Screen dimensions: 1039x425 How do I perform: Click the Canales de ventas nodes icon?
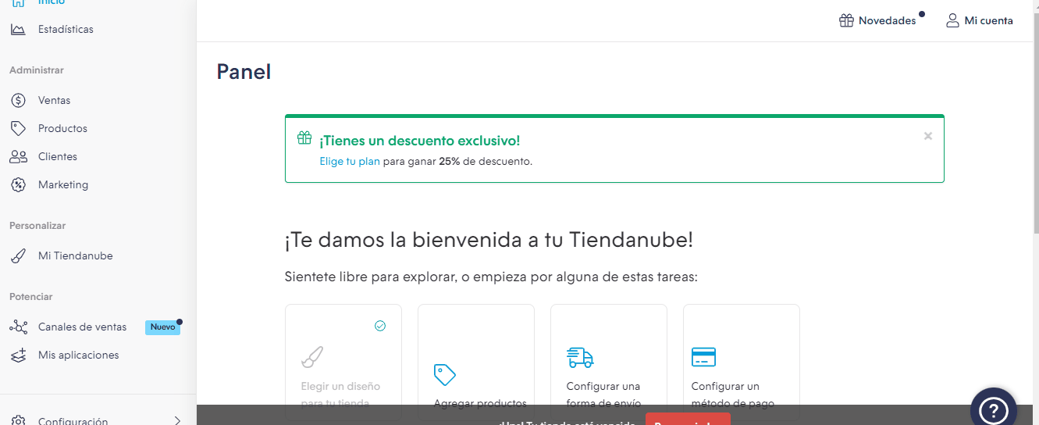point(18,327)
